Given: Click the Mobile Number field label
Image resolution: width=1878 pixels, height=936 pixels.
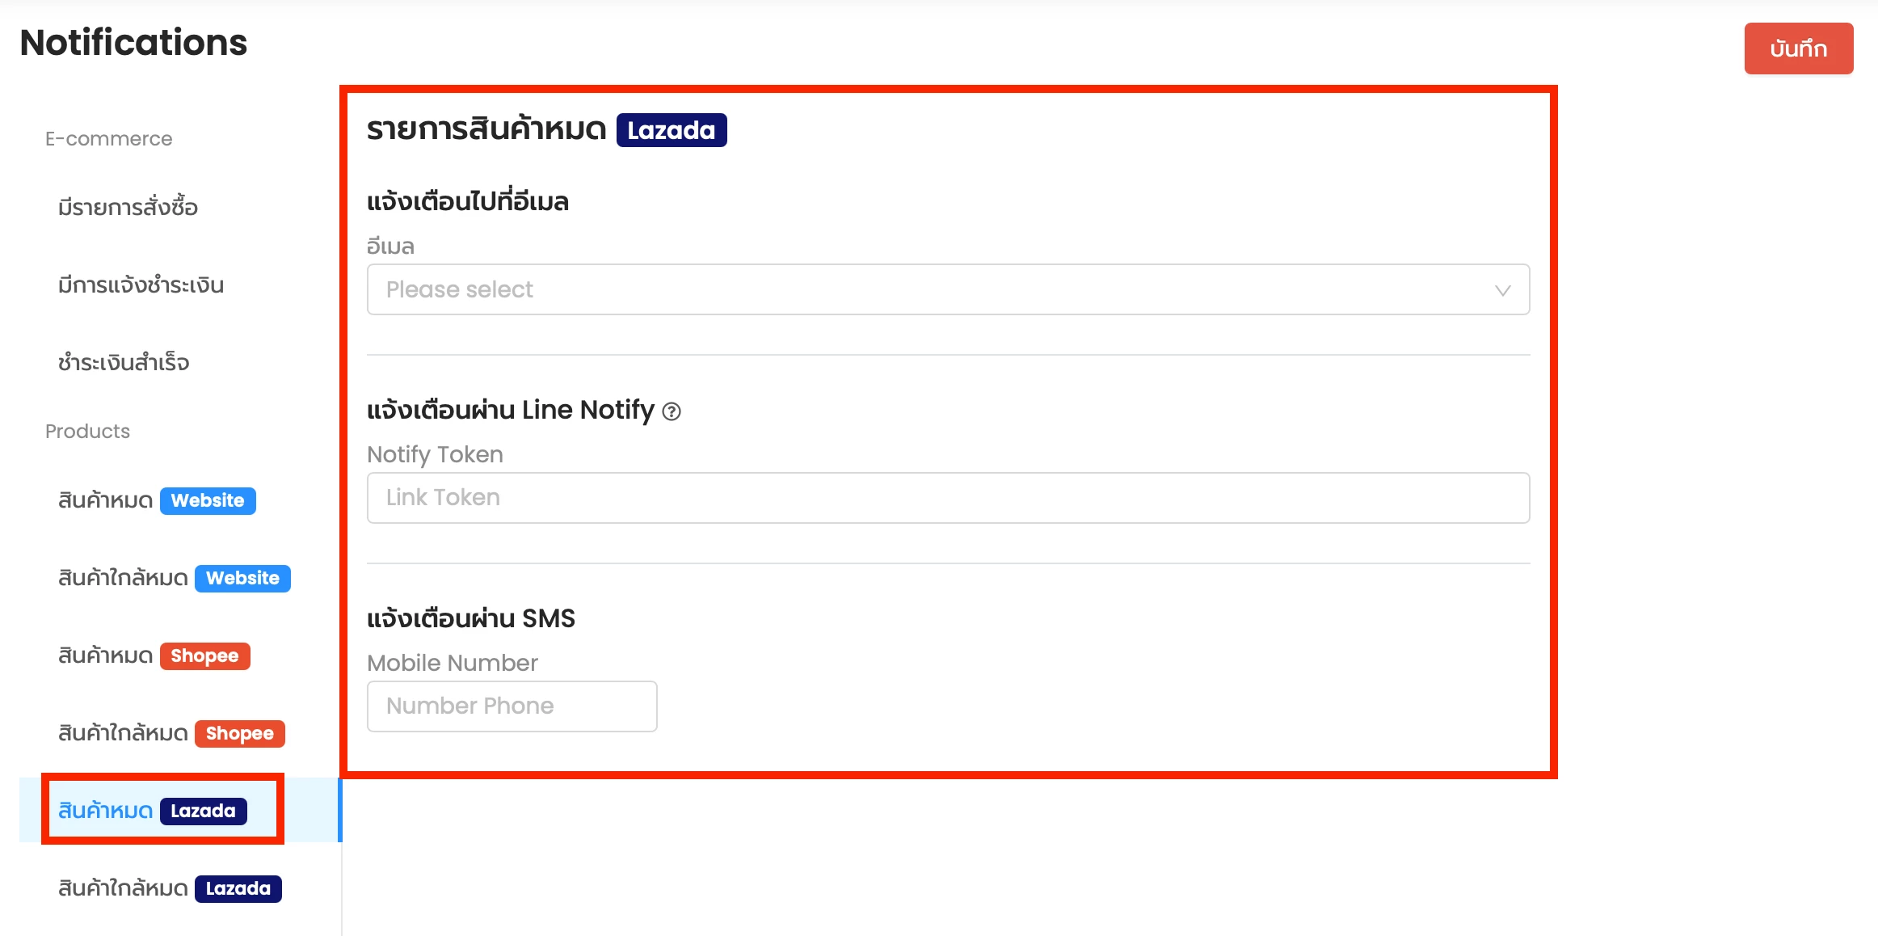Looking at the screenshot, I should point(453,663).
